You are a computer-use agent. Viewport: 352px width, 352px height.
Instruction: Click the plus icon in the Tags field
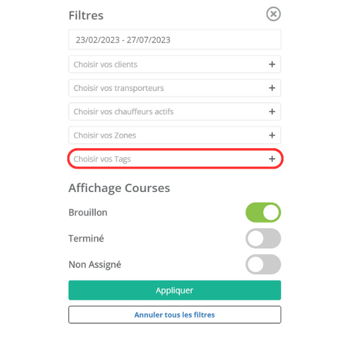(x=272, y=159)
